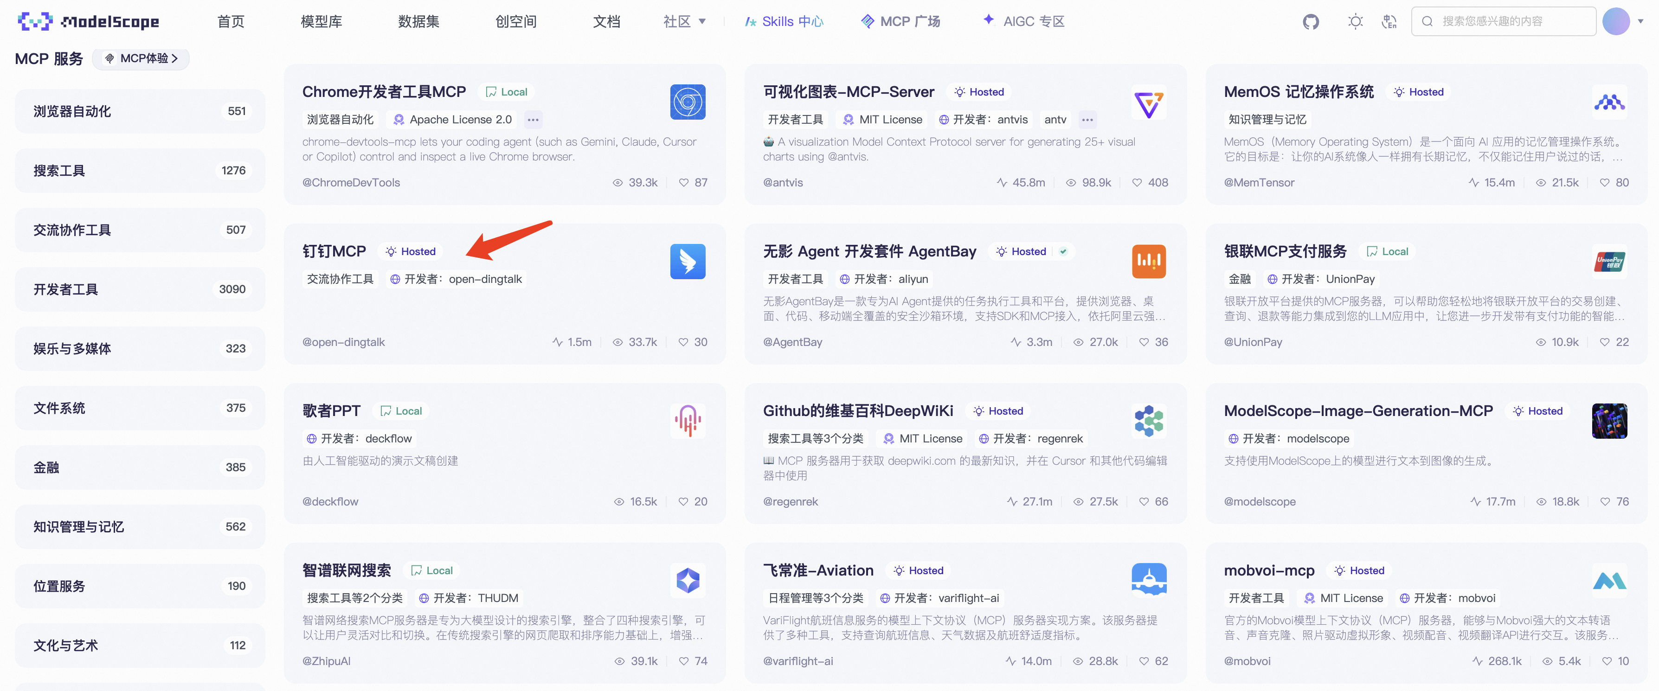Open AIGC 专区 section
Viewport: 1659px width, 691px height.
click(x=1023, y=21)
